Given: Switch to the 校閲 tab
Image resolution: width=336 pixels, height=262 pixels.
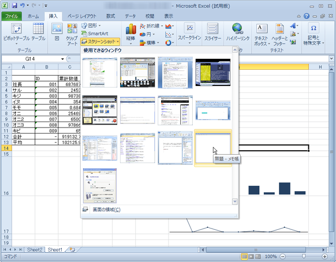Looking at the screenshot, I should 150,16.
